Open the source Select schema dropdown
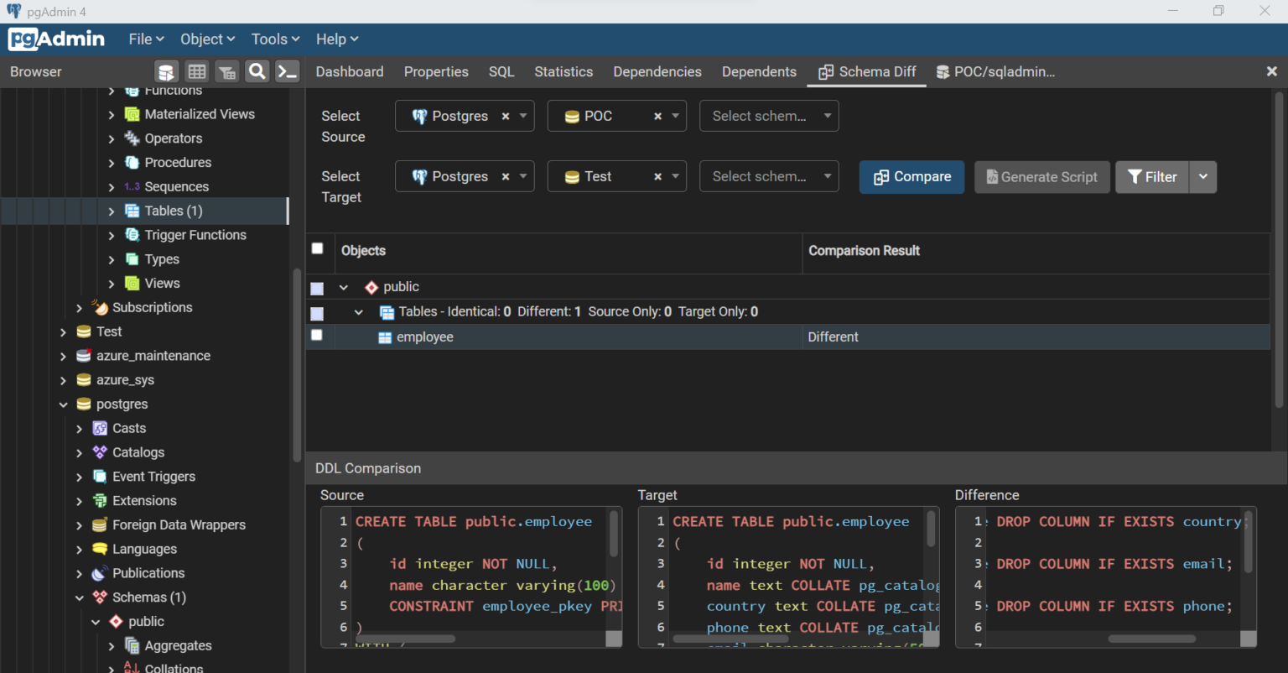This screenshot has width=1288, height=673. tap(769, 116)
